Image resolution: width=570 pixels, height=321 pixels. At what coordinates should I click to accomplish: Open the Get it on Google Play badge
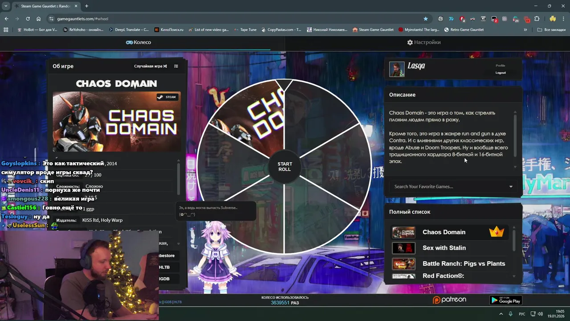click(505, 300)
